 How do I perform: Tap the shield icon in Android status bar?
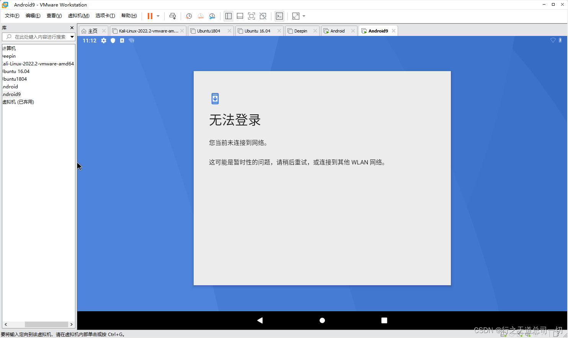113,41
